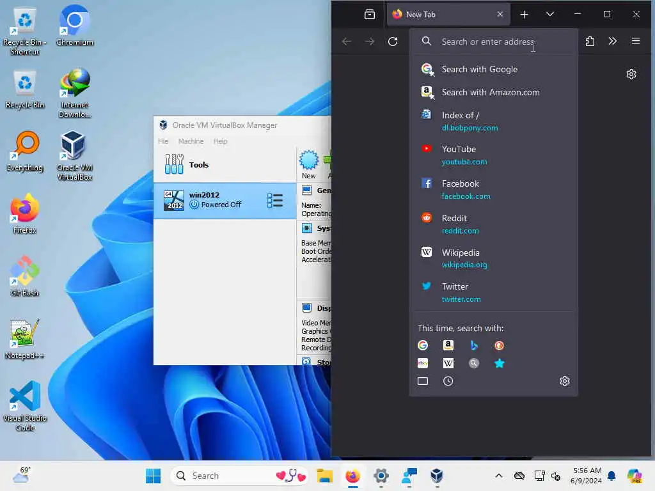This screenshot has height=491, width=655.
Task: Open the Firefox Extensions puzzle icon
Action: [590, 41]
